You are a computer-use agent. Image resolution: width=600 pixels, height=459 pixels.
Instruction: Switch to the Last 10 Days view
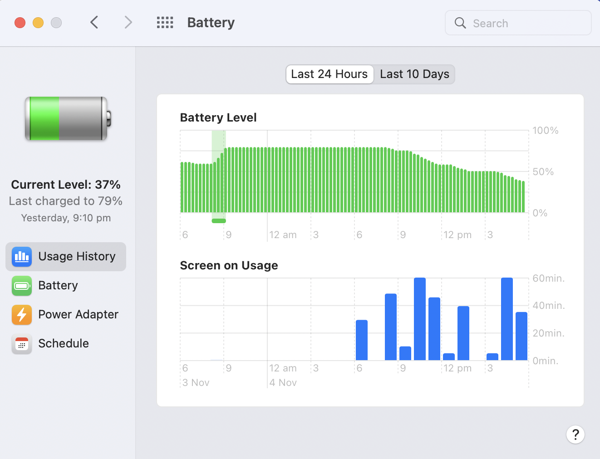[414, 74]
